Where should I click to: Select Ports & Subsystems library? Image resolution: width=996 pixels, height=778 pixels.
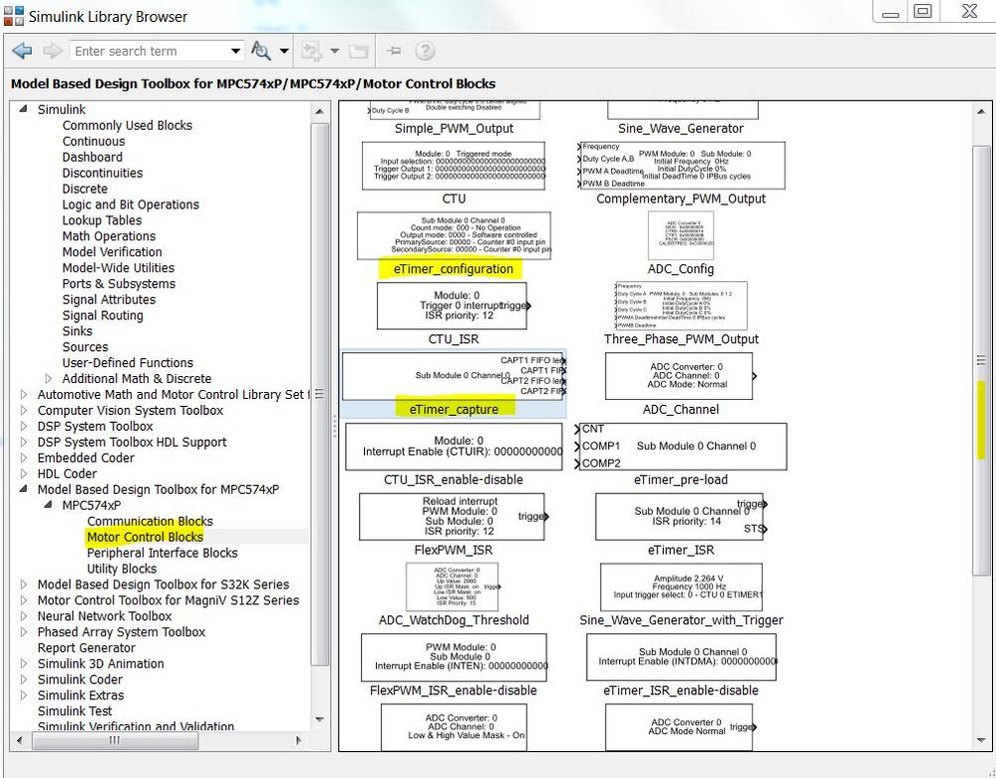point(119,284)
